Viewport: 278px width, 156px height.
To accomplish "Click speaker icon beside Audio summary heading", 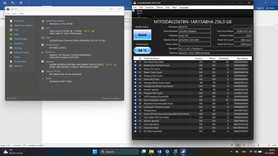I will [x=43, y=78].
